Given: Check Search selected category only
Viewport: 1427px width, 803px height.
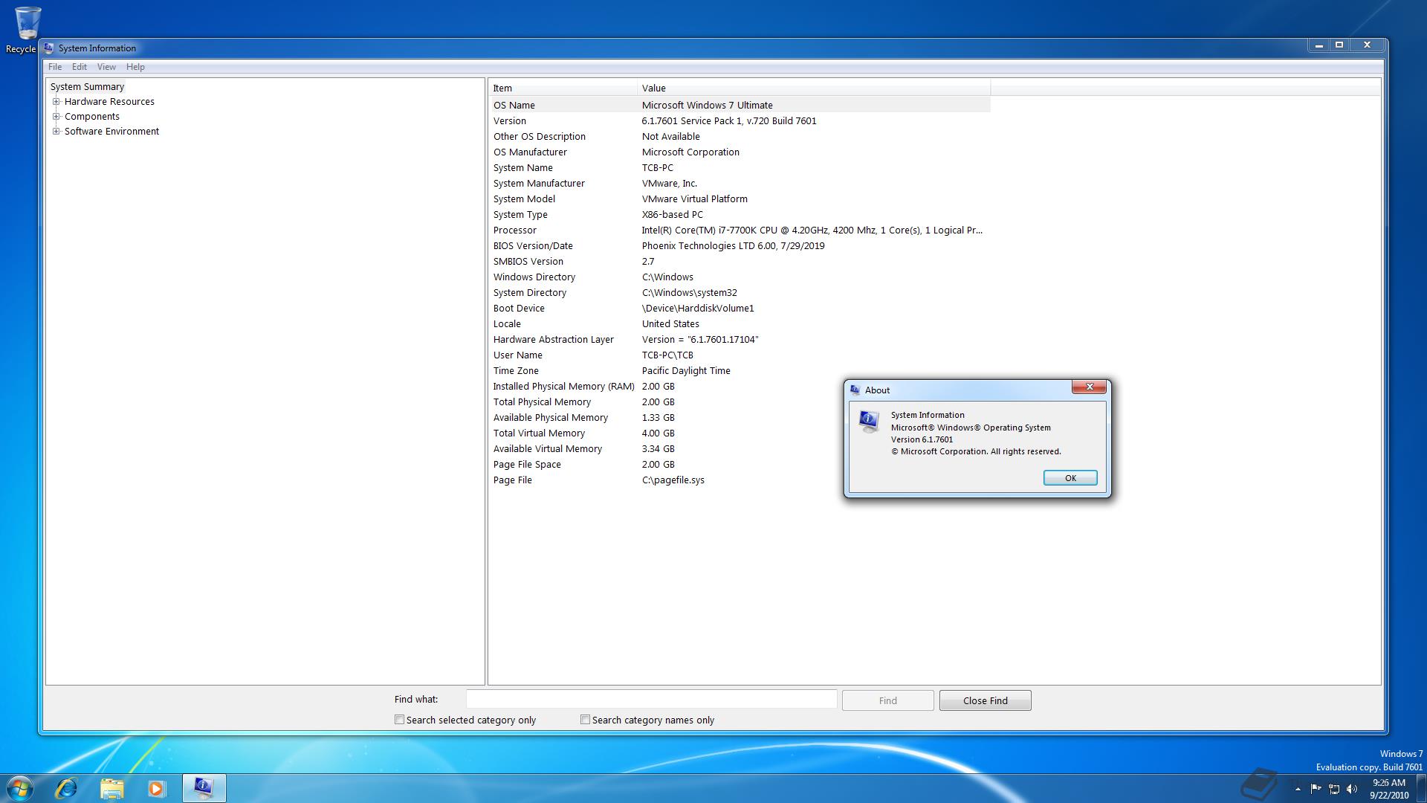Looking at the screenshot, I should (399, 720).
